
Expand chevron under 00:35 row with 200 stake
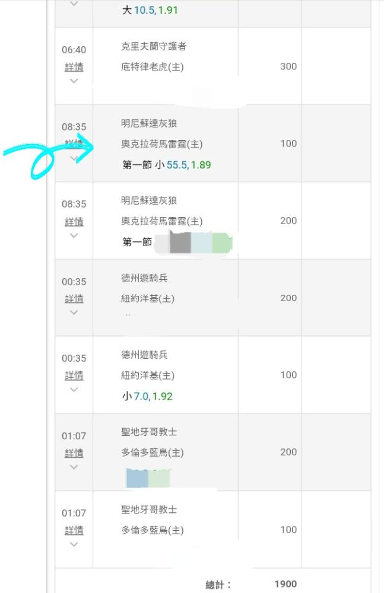[x=74, y=313]
